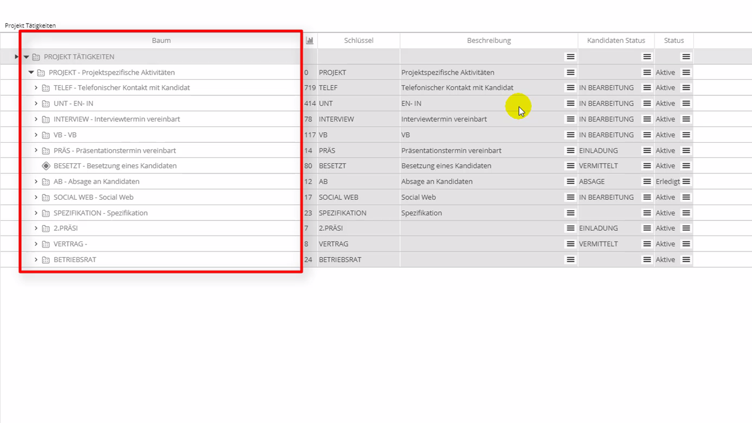Expand the VERTRAG tree node
The image size is (752, 423).
click(36, 244)
